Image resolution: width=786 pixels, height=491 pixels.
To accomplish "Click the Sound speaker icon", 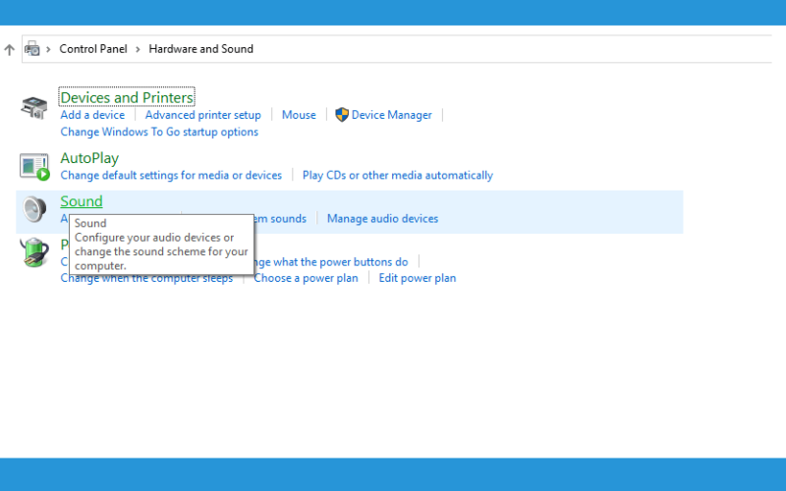I will [34, 209].
